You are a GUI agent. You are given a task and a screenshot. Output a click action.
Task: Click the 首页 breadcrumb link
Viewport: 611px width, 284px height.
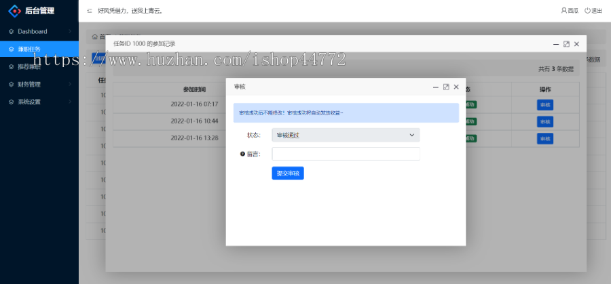(x=103, y=37)
